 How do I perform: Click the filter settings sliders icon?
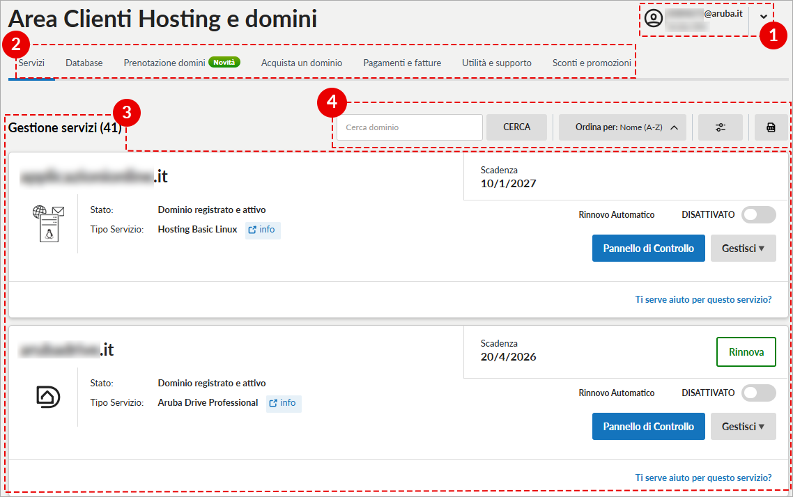tap(721, 127)
